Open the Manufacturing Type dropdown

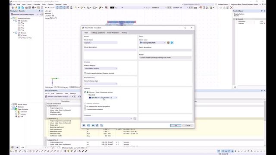pyautogui.click(x=100, y=84)
